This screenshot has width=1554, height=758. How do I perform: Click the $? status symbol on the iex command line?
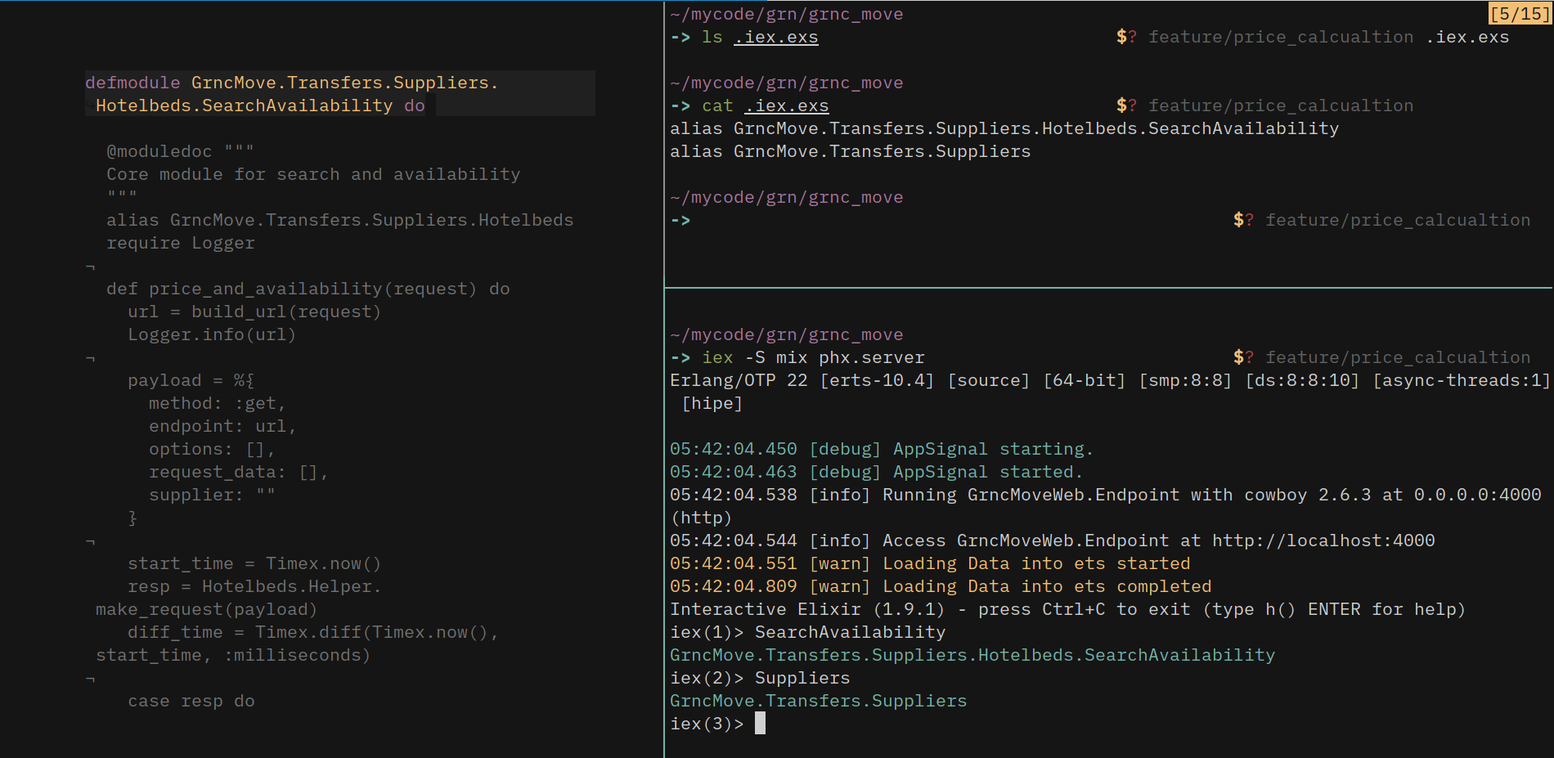pyautogui.click(x=1243, y=358)
